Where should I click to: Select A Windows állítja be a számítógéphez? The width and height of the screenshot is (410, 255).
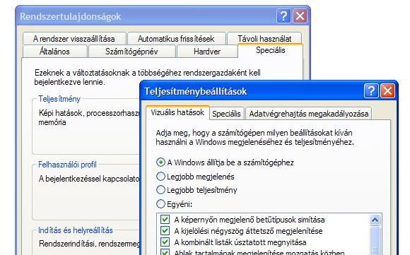(225, 162)
